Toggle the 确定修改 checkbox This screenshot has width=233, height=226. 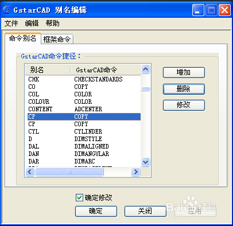[x=79, y=198]
